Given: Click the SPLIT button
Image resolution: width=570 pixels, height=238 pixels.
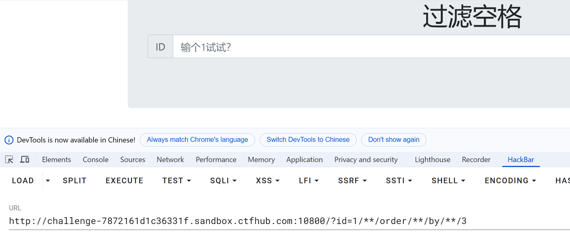Looking at the screenshot, I should (75, 180).
